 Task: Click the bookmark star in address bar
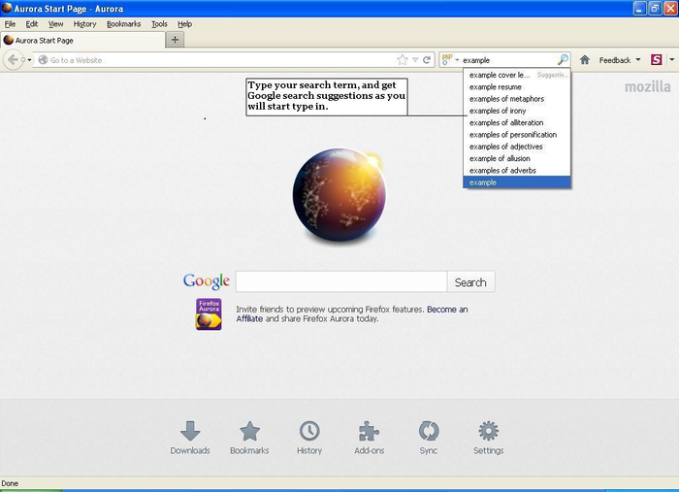403,60
